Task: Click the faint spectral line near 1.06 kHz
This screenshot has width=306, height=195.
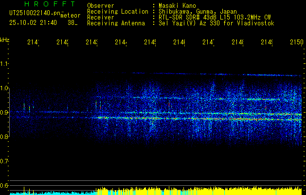Action: coord(197,74)
